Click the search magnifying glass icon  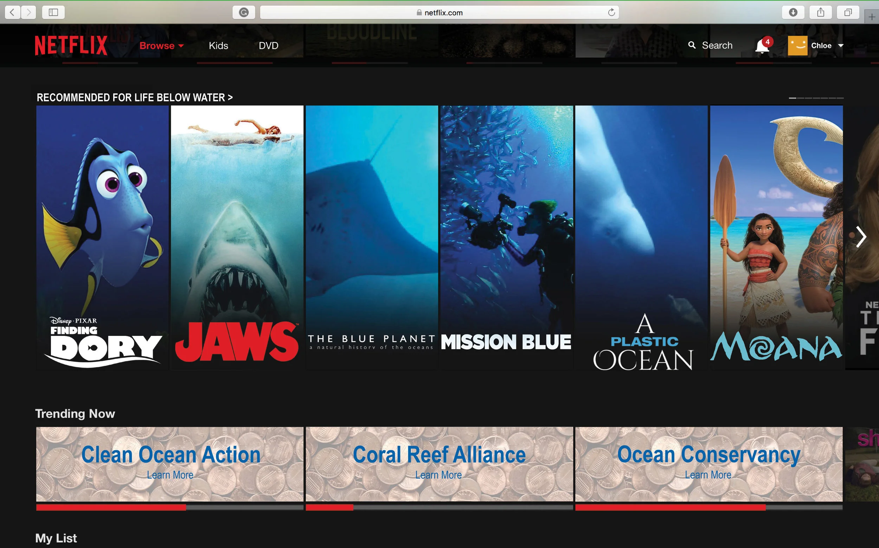692,45
